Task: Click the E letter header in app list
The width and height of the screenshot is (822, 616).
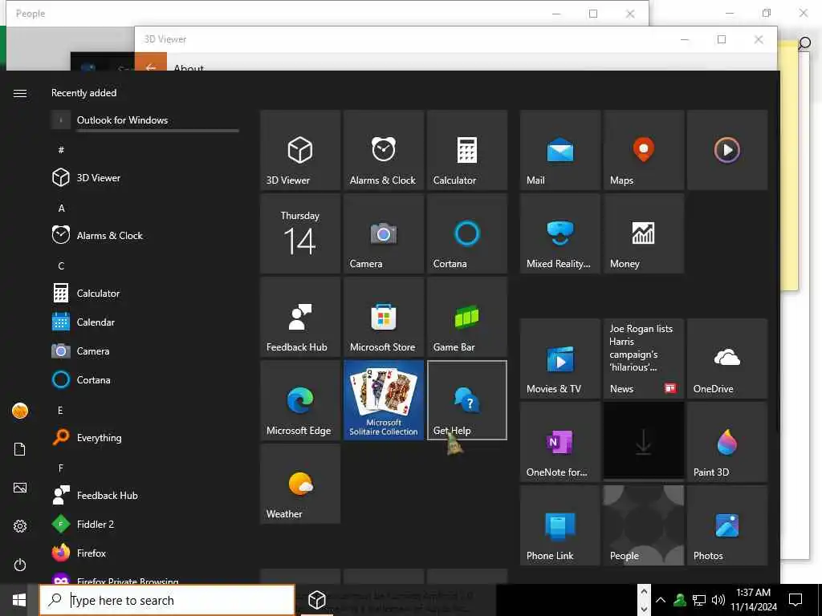Action: pos(61,410)
